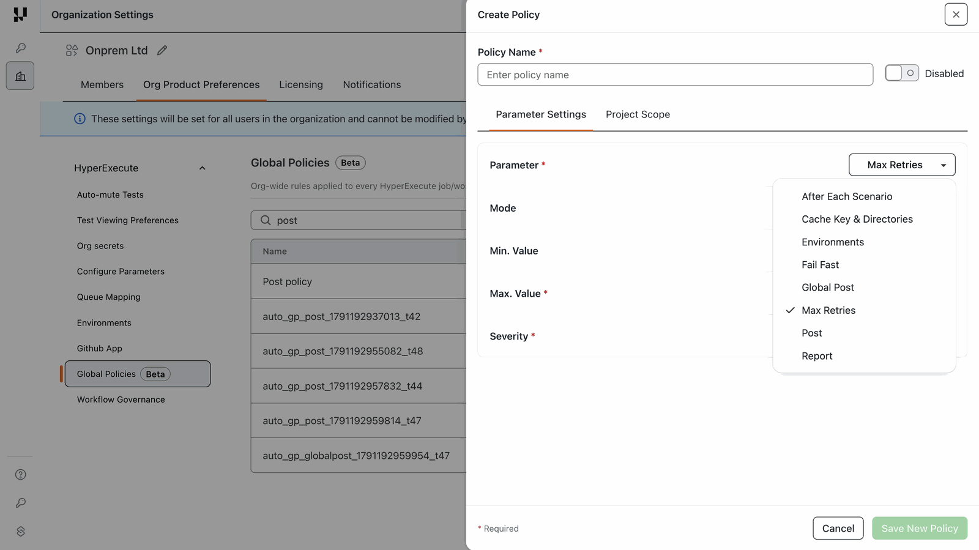Click the key icon near the sidebar bottom
This screenshot has width=979, height=550.
(x=20, y=503)
